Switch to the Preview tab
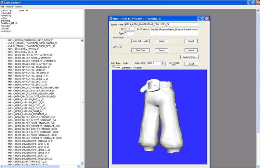This screenshot has height=168, width=260. 116,67
